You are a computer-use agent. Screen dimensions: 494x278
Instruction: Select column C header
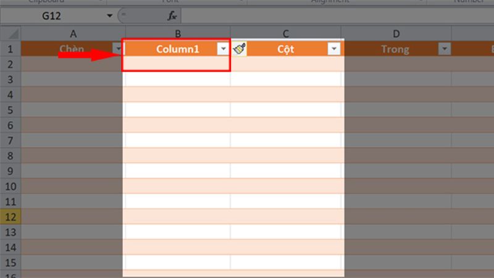[286, 33]
